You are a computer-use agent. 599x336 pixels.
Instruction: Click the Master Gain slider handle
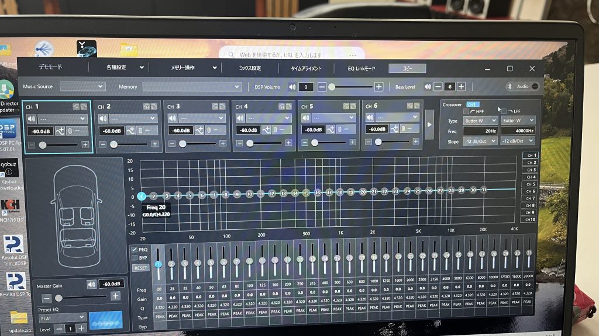[x=58, y=297]
